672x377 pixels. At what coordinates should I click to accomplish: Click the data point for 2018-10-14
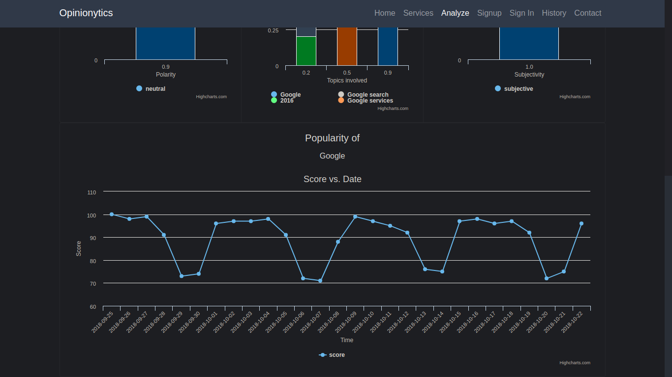click(442, 271)
